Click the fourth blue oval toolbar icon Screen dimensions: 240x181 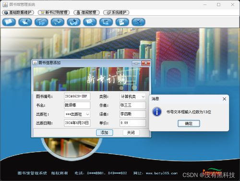point(58,22)
